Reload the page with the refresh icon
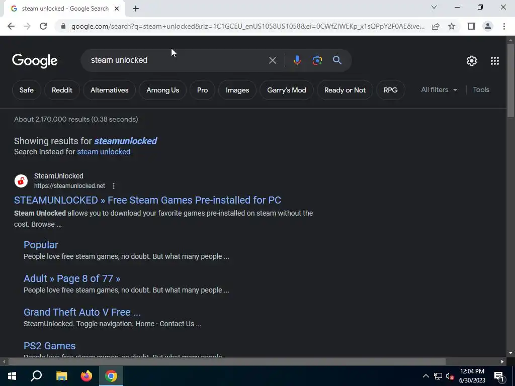This screenshot has width=515, height=386. pos(43,26)
